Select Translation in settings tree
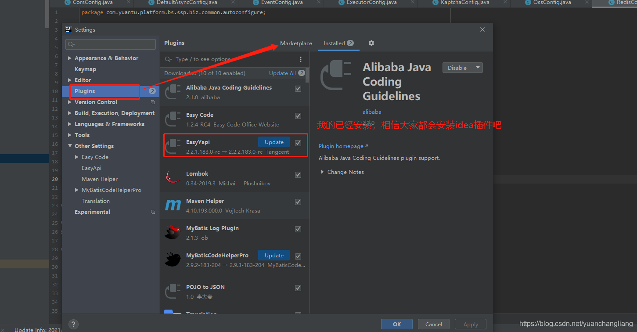Screen dimensions: 637x332 96,201
